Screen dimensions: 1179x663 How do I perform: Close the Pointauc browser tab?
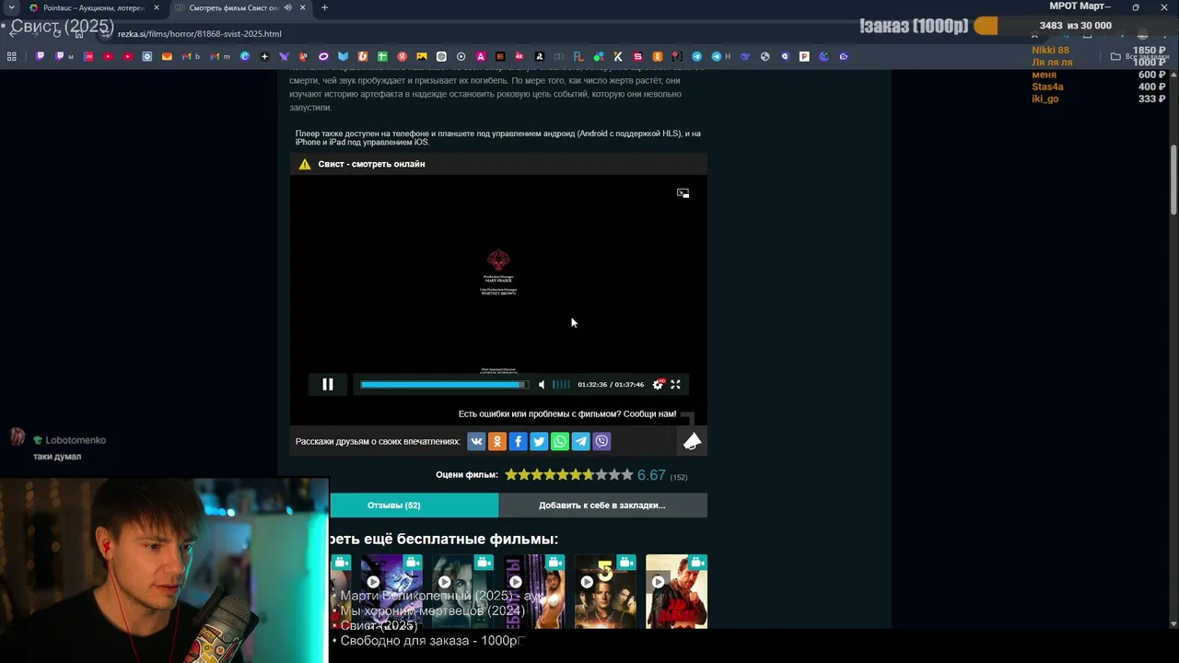coord(156,7)
